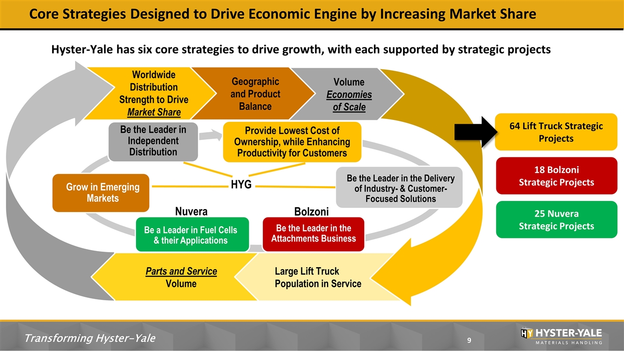Screen dimensions: 624x351
Task: Click the slide title 'Core Strategies Designed to Drive Economic Engine'
Action: click(282, 14)
